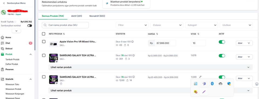
Task: Click megaphone icon in Iklankan produk card
Action: click(x=107, y=3)
